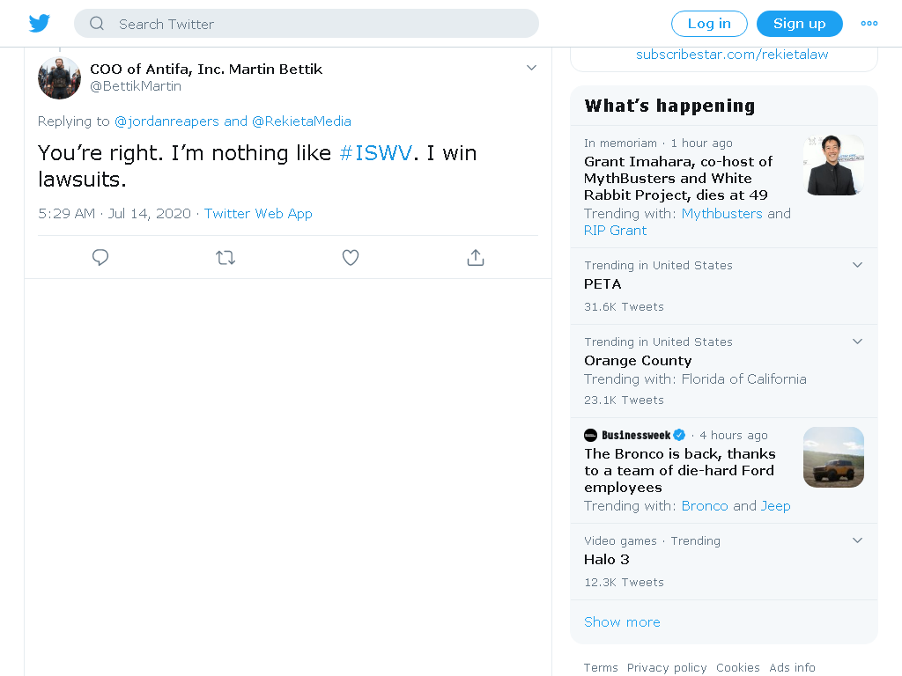Follow the @RekietaMedia mention link
The image size is (902, 676).
click(x=301, y=121)
